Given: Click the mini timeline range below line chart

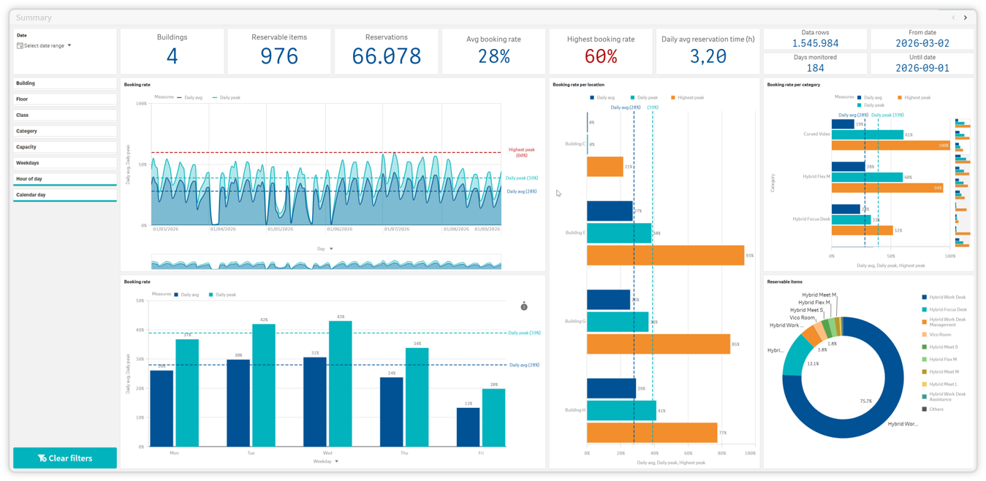Looking at the screenshot, I should tap(326, 263).
